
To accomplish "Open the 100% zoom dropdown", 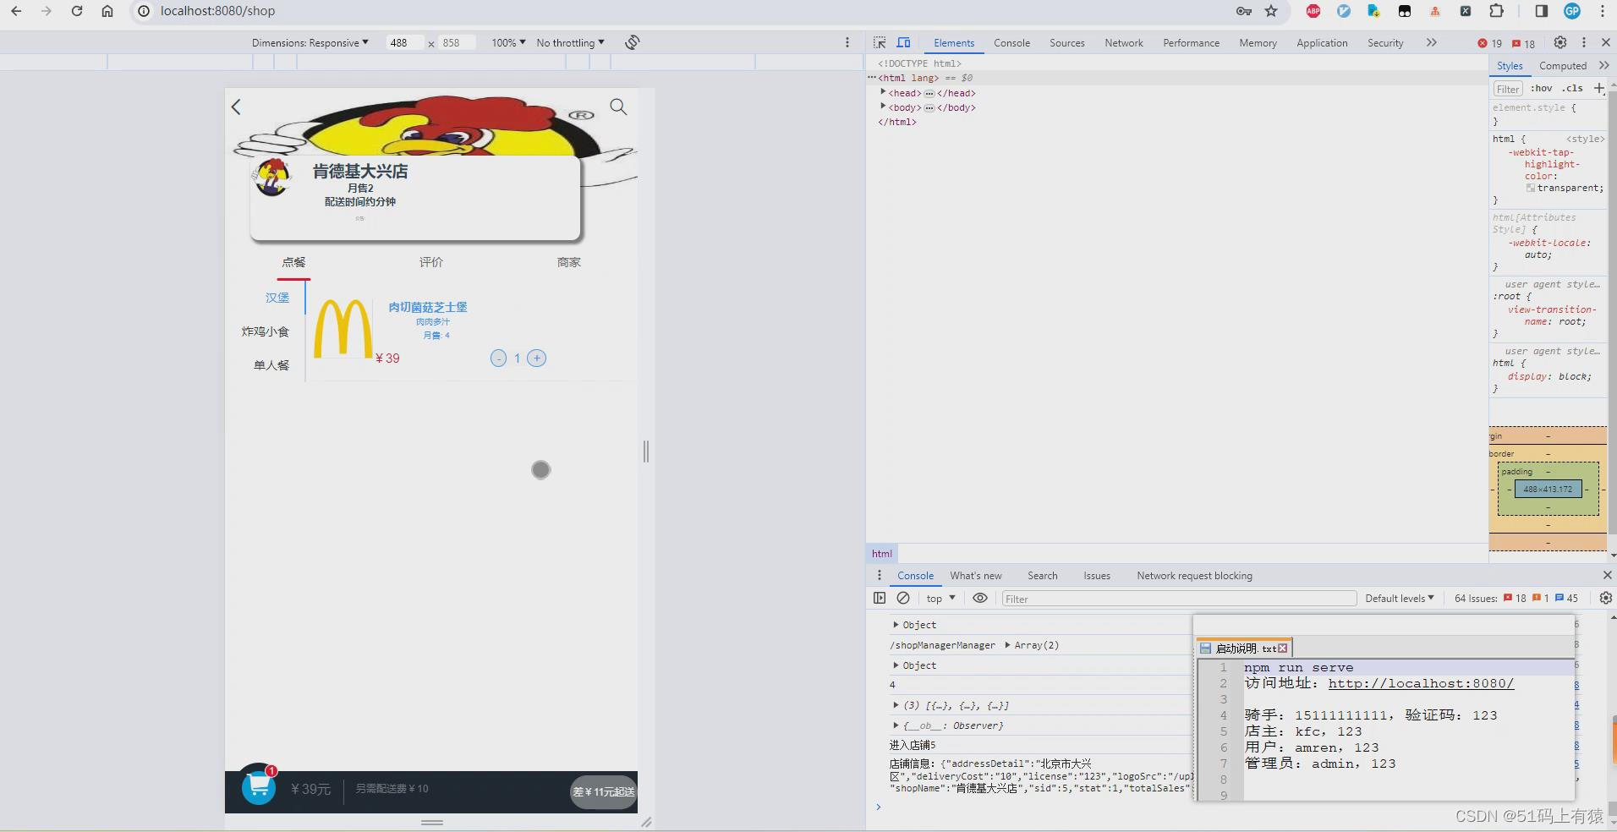I will [x=508, y=42].
